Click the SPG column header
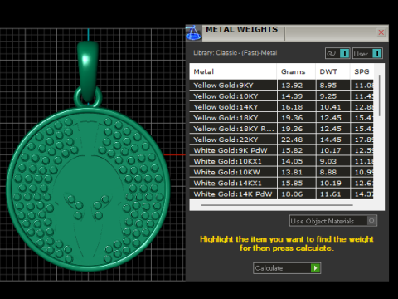Viewport: 398px width, 299px height. coord(362,71)
